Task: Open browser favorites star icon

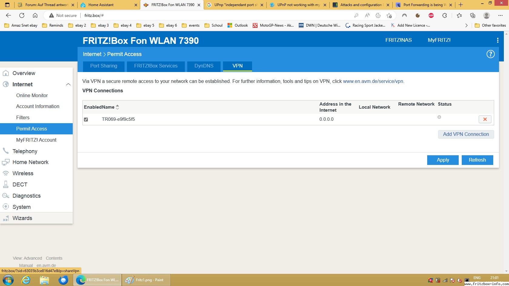Action: 389,15
